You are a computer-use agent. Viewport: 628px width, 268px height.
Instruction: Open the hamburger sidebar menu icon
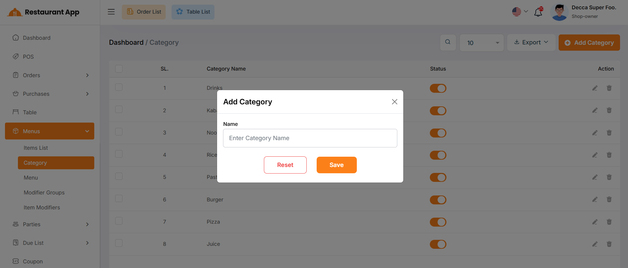pyautogui.click(x=111, y=12)
